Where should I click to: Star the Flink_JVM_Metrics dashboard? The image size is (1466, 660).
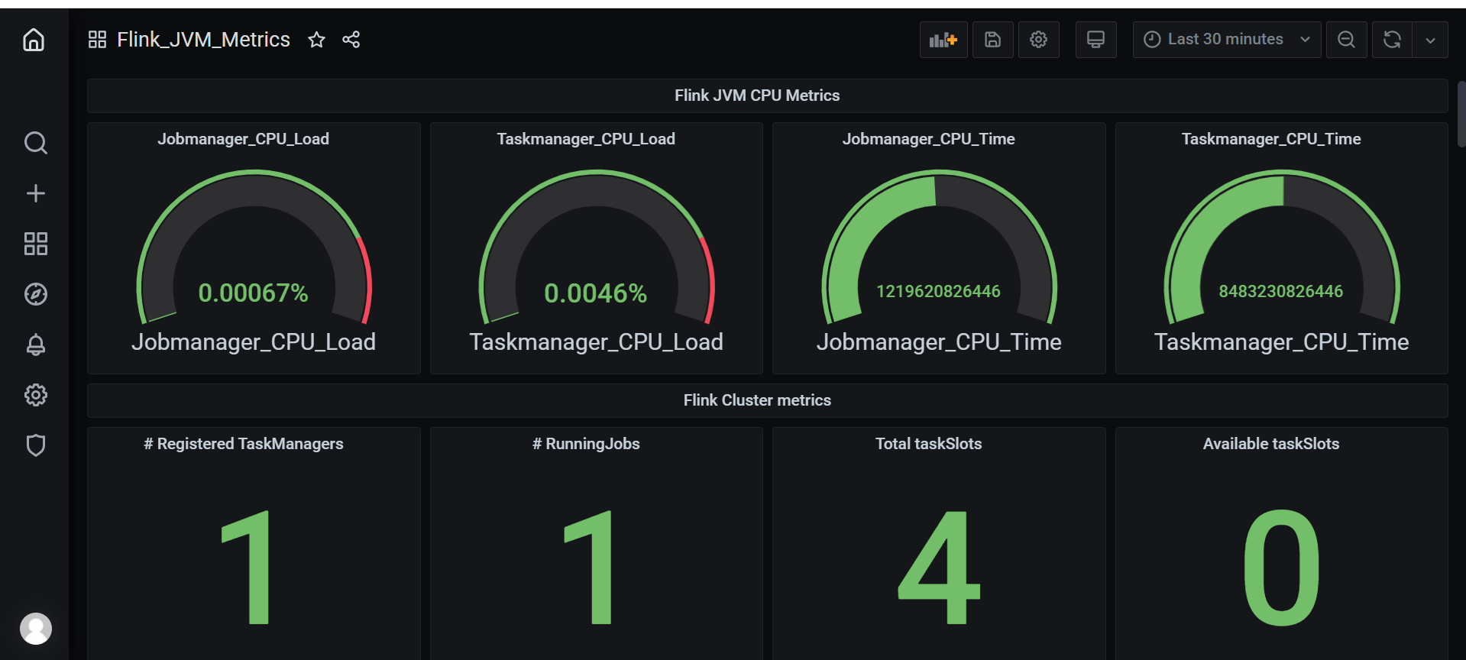pos(316,40)
